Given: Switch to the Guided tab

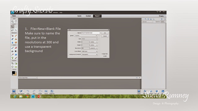Looking at the screenshot, I should tap(88, 16).
